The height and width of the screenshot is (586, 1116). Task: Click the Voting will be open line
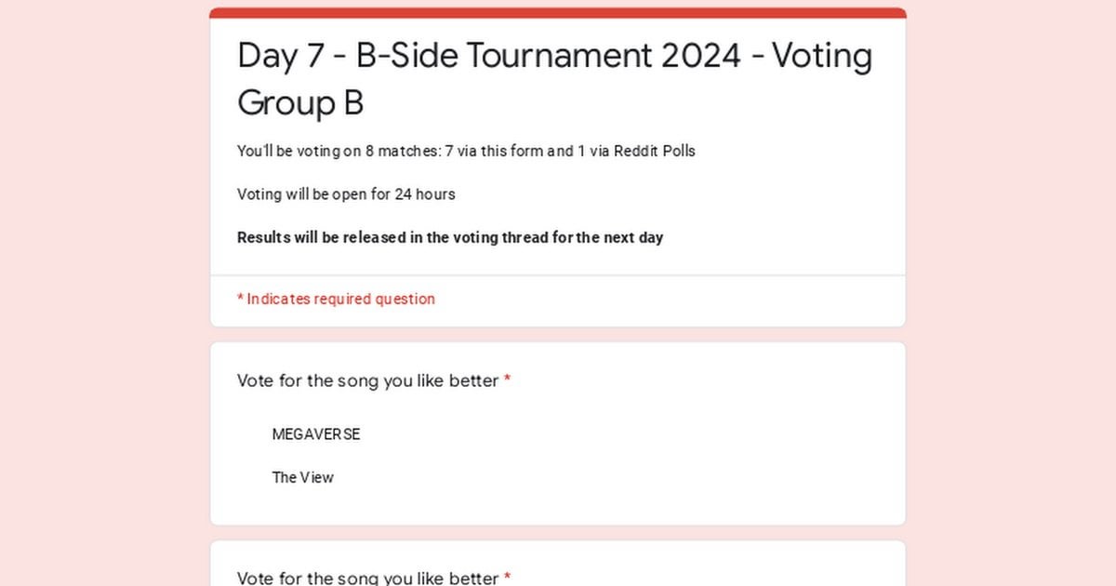346,194
